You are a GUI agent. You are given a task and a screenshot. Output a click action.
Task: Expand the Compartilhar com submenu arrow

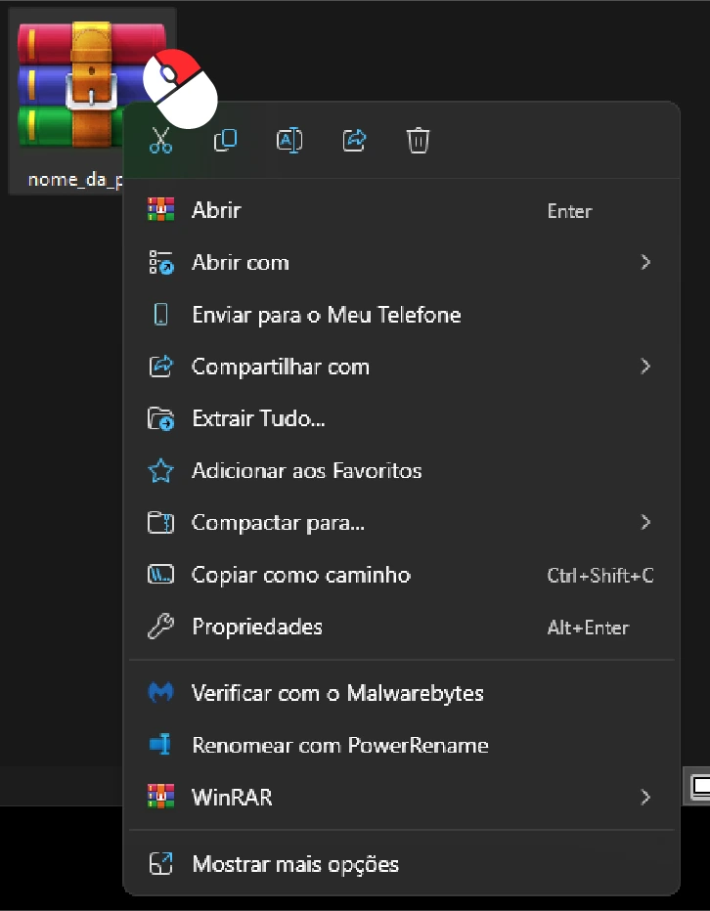(644, 367)
